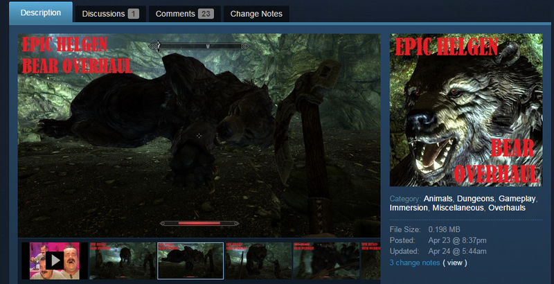Open the Miscellaneous category link
The height and width of the screenshot is (284, 554).
[458, 208]
